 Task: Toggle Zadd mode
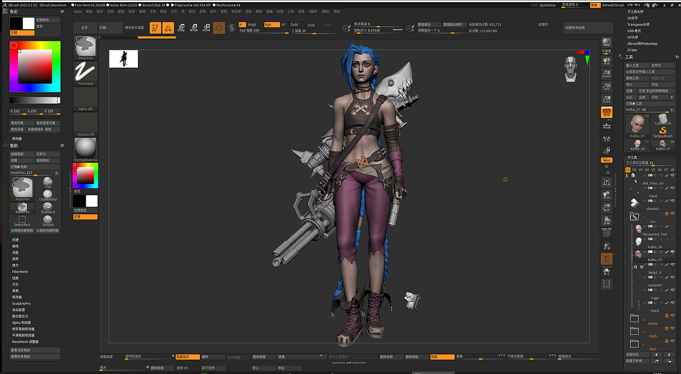pyautogui.click(x=294, y=24)
